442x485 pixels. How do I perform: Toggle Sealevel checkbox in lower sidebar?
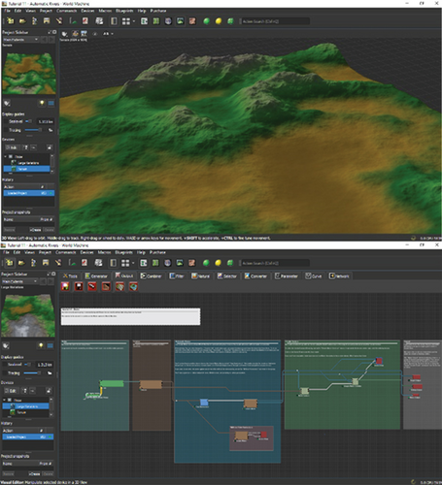[5, 365]
